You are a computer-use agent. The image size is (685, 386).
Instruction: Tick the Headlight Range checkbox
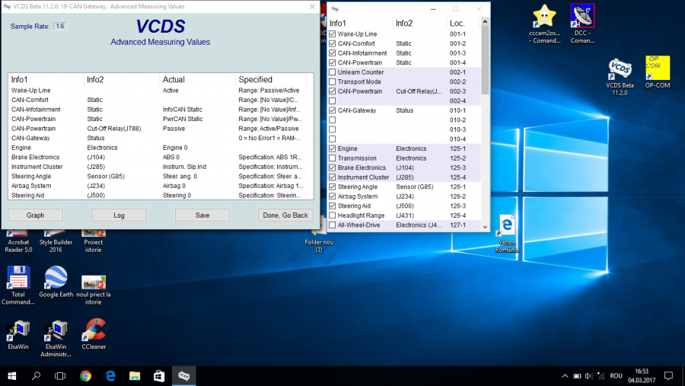tap(332, 215)
